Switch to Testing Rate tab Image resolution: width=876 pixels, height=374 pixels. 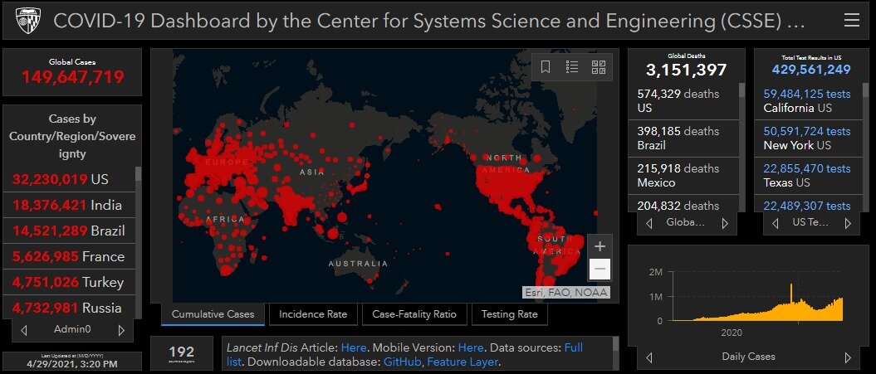[510, 314]
